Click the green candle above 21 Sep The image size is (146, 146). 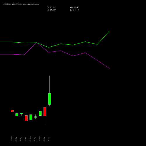pos(17,115)
